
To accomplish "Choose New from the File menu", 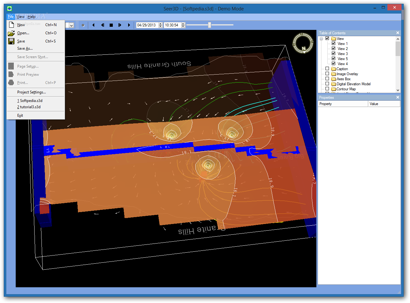I will click(36, 25).
